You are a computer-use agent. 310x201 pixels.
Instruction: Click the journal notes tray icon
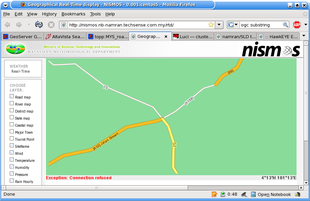[x=214, y=194]
